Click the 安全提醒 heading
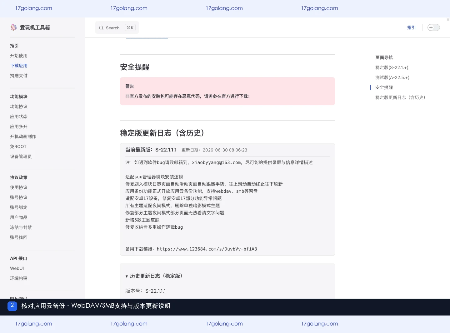 135,67
